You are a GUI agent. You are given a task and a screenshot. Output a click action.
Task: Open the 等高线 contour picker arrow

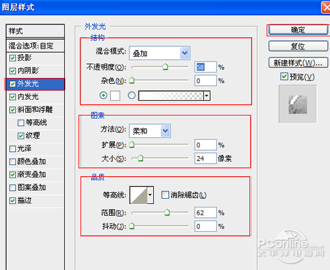pyautogui.click(x=150, y=195)
